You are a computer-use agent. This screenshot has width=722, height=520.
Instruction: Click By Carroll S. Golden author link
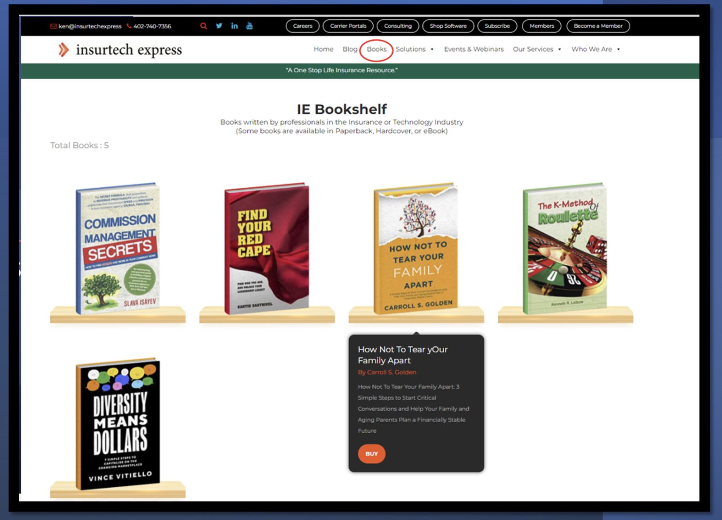387,372
